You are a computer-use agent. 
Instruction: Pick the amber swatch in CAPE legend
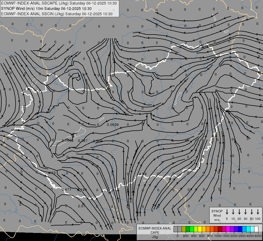coord(204,229)
